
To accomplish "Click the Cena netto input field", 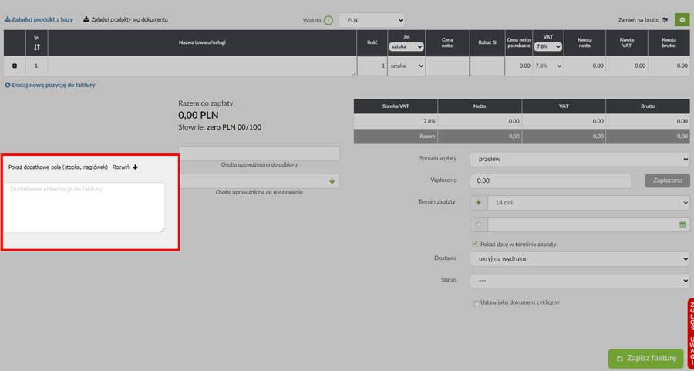I will pos(447,66).
